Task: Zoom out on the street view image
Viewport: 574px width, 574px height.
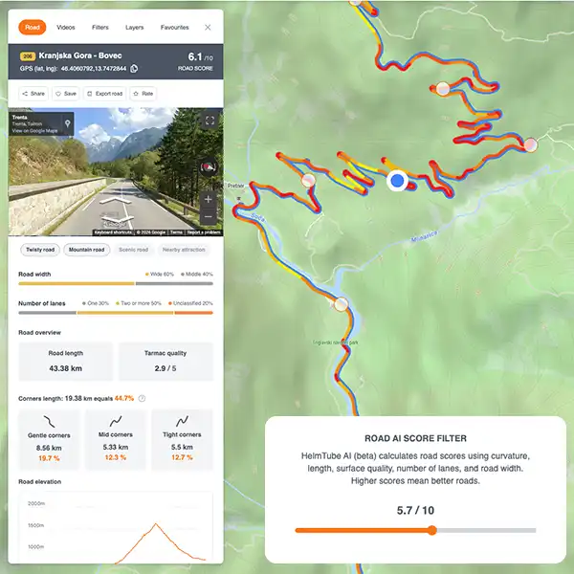Action: [x=209, y=217]
